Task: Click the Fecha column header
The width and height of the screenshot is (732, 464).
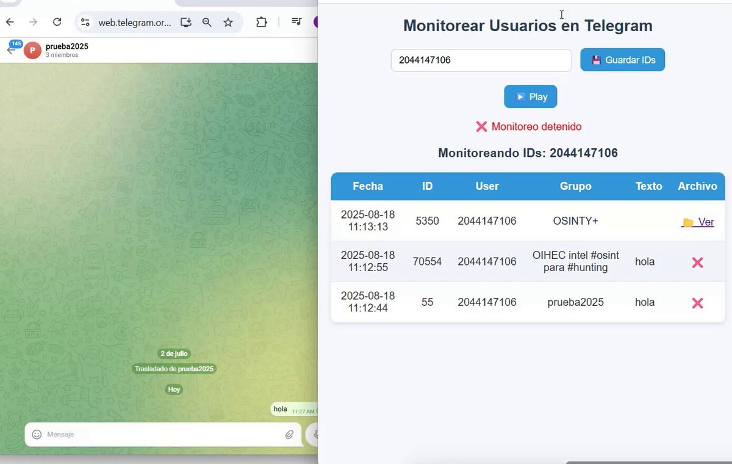Action: click(368, 186)
